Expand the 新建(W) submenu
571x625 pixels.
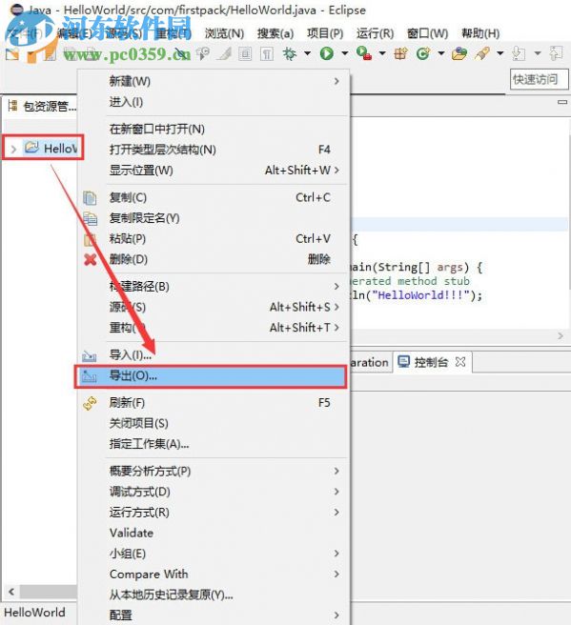coord(214,81)
